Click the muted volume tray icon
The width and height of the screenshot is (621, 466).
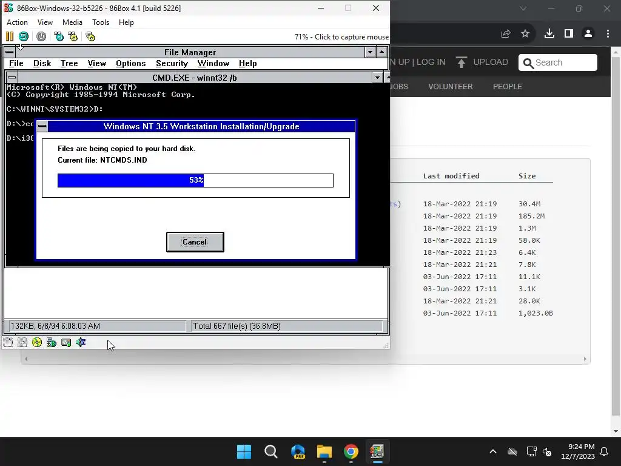tap(547, 451)
